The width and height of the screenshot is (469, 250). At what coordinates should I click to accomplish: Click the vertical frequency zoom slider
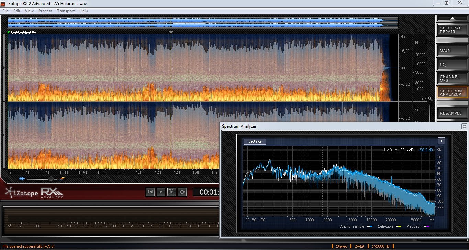[430, 112]
